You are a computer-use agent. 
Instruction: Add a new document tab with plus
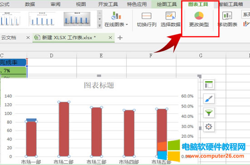120,38
